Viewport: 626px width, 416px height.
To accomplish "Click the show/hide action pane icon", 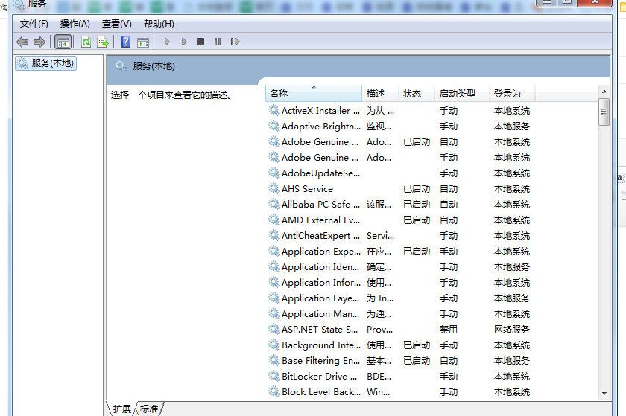I will pos(143,42).
